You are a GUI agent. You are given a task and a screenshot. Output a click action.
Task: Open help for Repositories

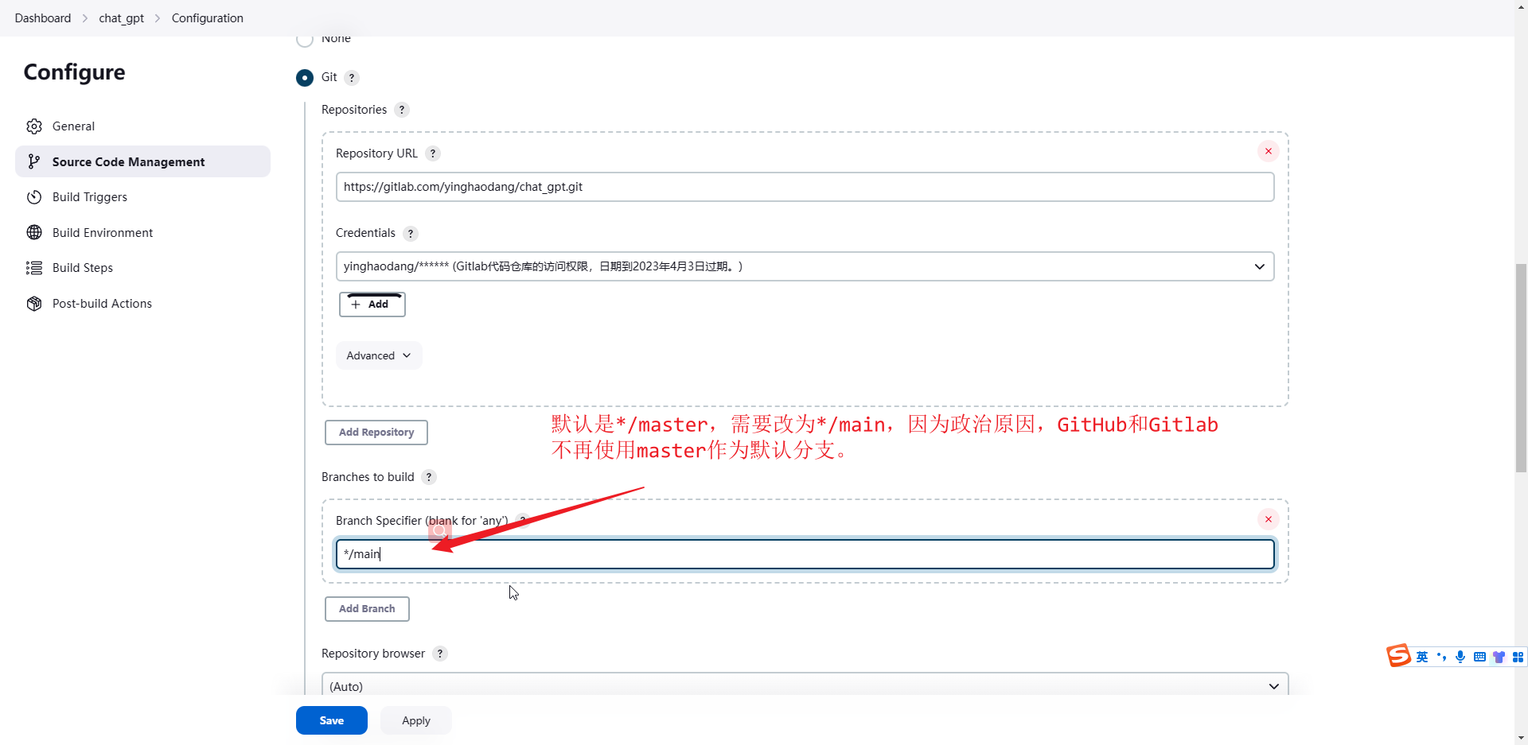point(402,110)
